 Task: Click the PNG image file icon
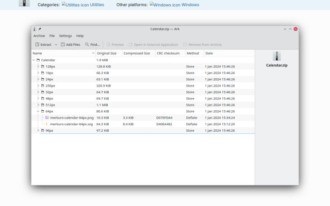pyautogui.click(x=47, y=118)
